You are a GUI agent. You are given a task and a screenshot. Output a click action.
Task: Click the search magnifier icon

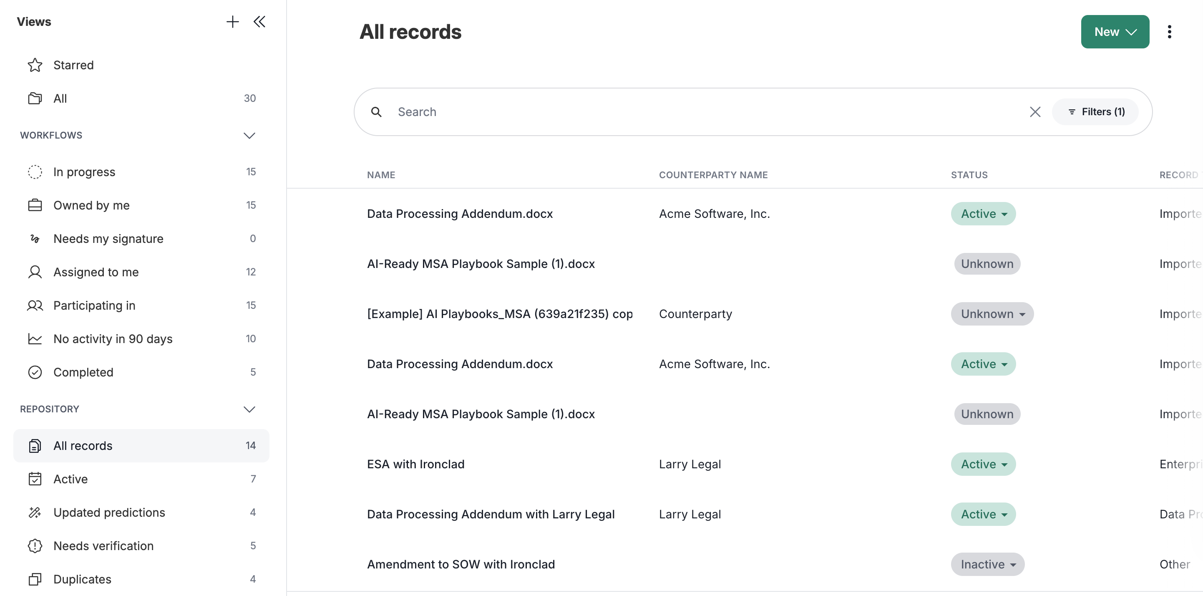point(376,112)
